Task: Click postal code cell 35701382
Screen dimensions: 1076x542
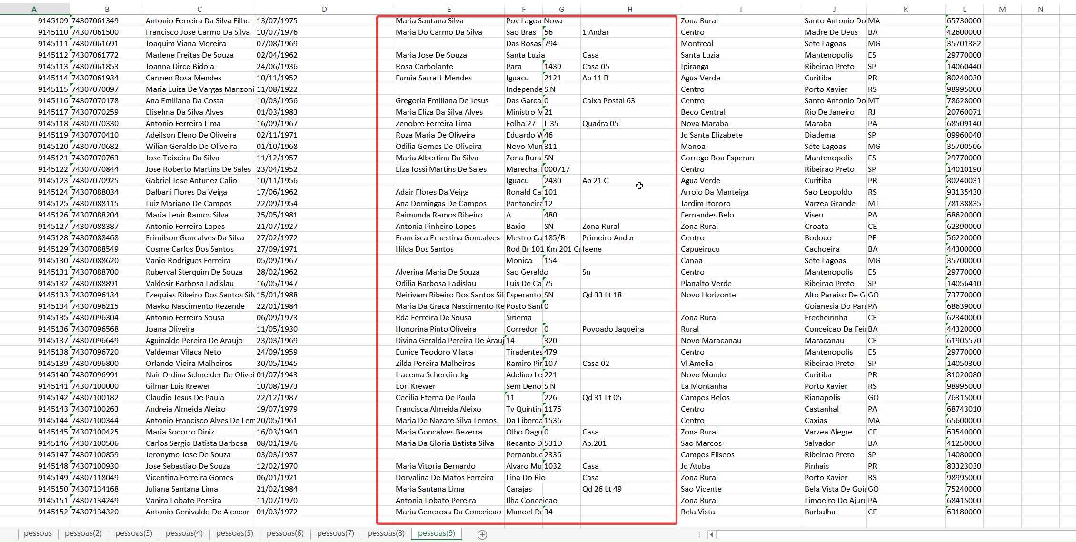Action: coord(964,43)
